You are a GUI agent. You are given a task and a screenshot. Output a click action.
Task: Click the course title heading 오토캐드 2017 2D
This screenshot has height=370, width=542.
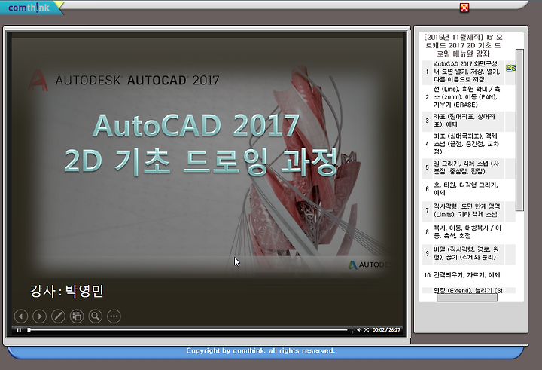point(463,45)
